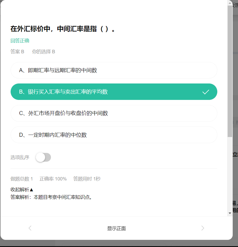Screen dimensions: 238x247
Task: Click the 正确率 100% statistic
Action: point(53,179)
